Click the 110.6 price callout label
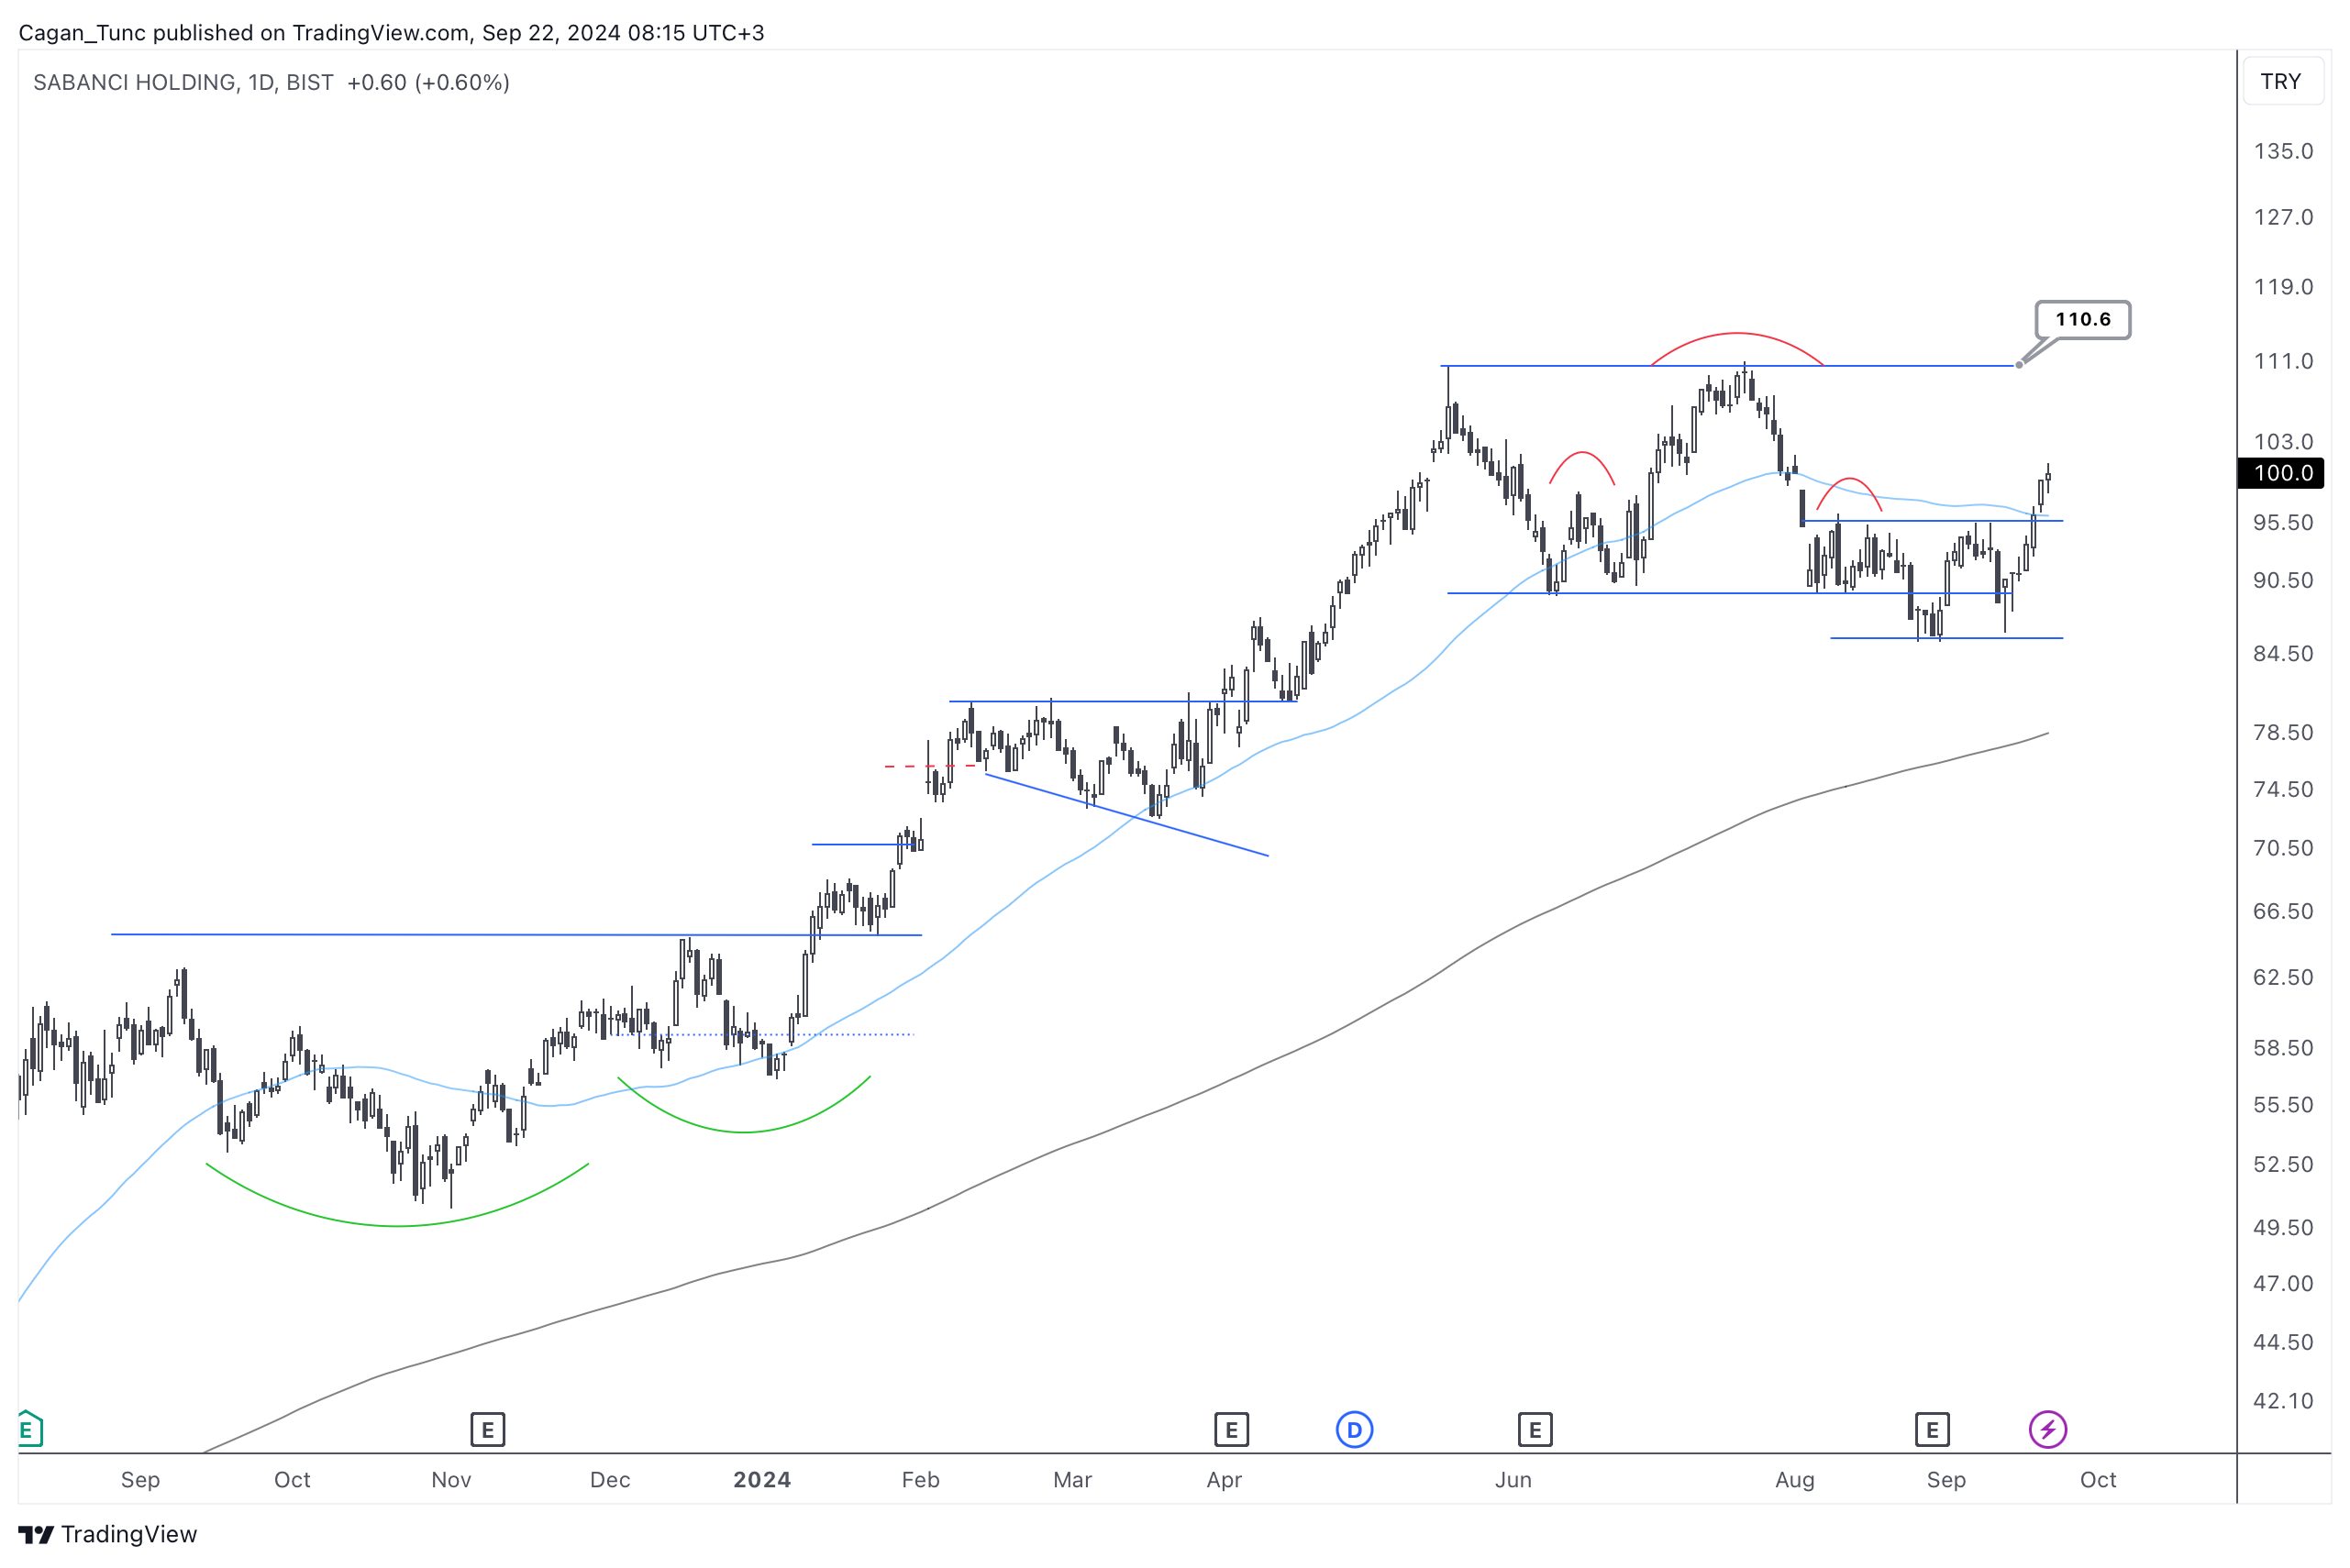 [x=2082, y=320]
